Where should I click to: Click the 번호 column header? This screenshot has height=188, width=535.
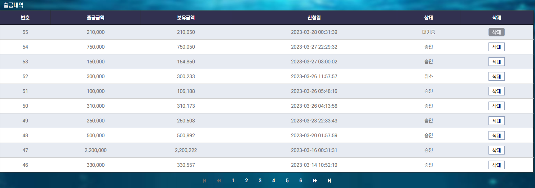click(25, 18)
